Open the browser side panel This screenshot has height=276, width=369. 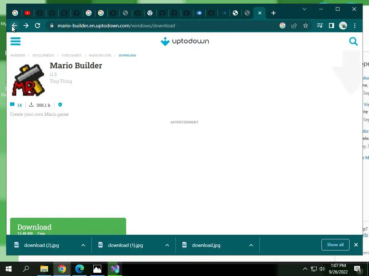tap(332, 26)
